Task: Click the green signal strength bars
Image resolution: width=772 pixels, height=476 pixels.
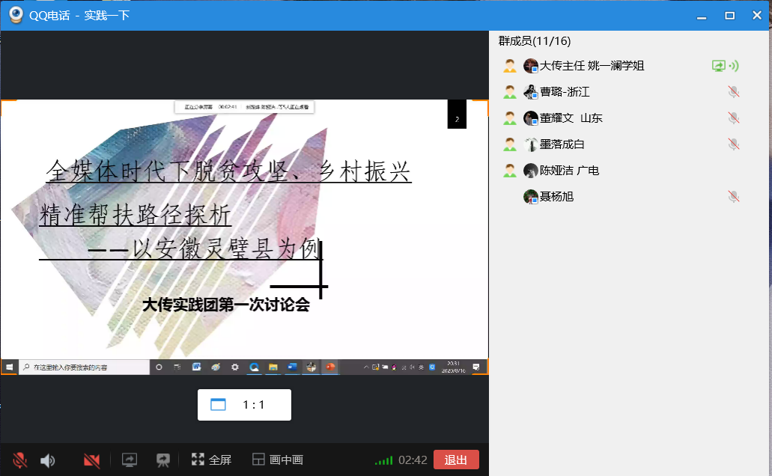Action: [383, 460]
